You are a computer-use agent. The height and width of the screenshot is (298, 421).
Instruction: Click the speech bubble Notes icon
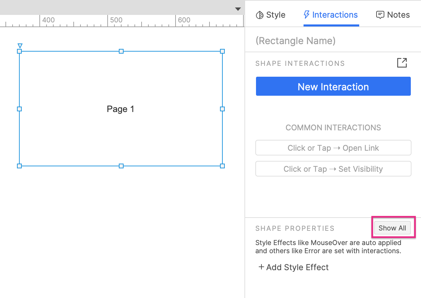[x=380, y=15]
